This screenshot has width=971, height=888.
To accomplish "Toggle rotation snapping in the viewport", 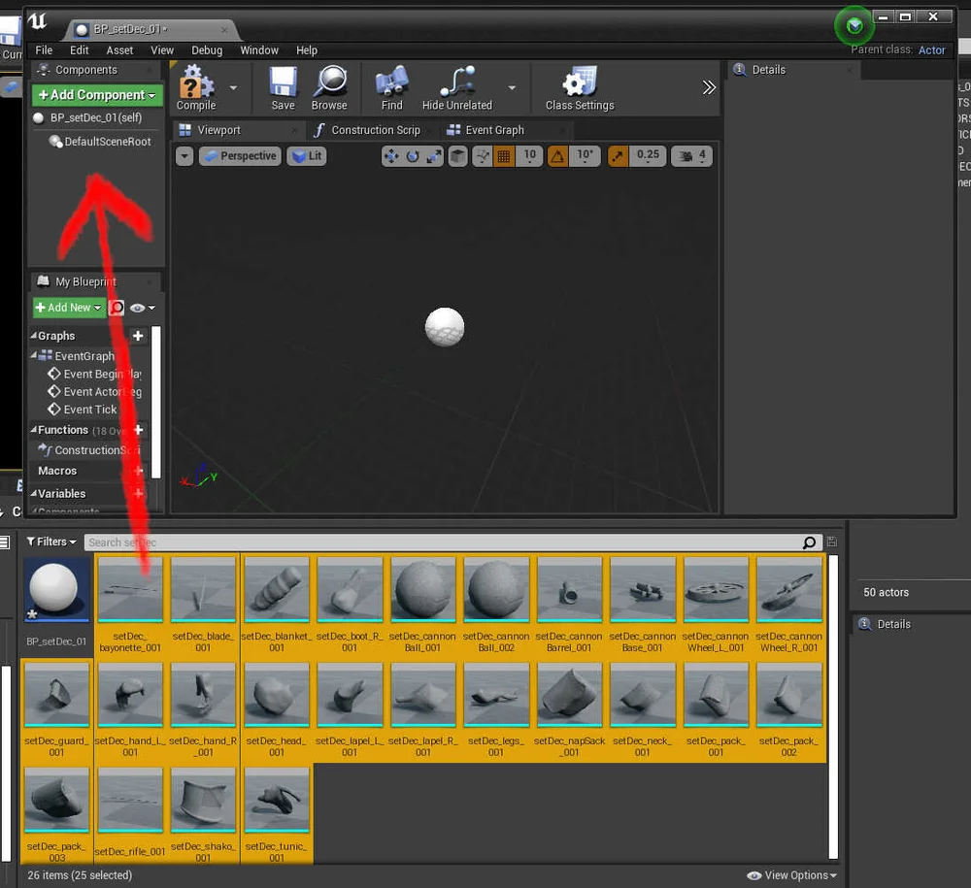I will (x=556, y=156).
